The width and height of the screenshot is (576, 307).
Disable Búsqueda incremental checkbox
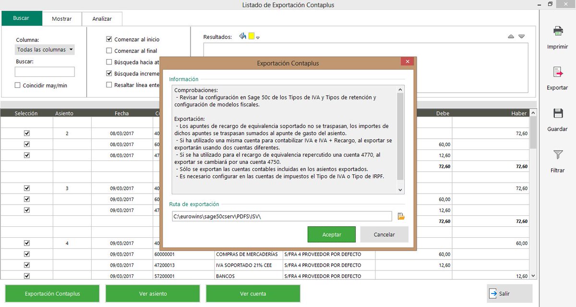point(108,74)
